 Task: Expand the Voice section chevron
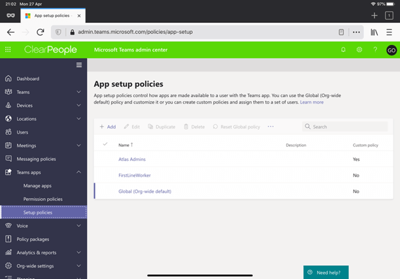[79, 226]
